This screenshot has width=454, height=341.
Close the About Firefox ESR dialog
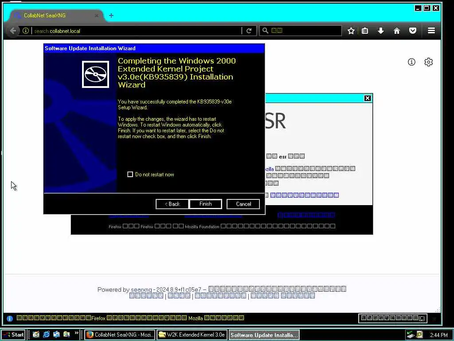(x=368, y=98)
